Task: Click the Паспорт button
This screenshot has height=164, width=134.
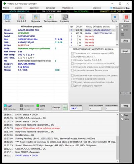Action: [x=57, y=108]
